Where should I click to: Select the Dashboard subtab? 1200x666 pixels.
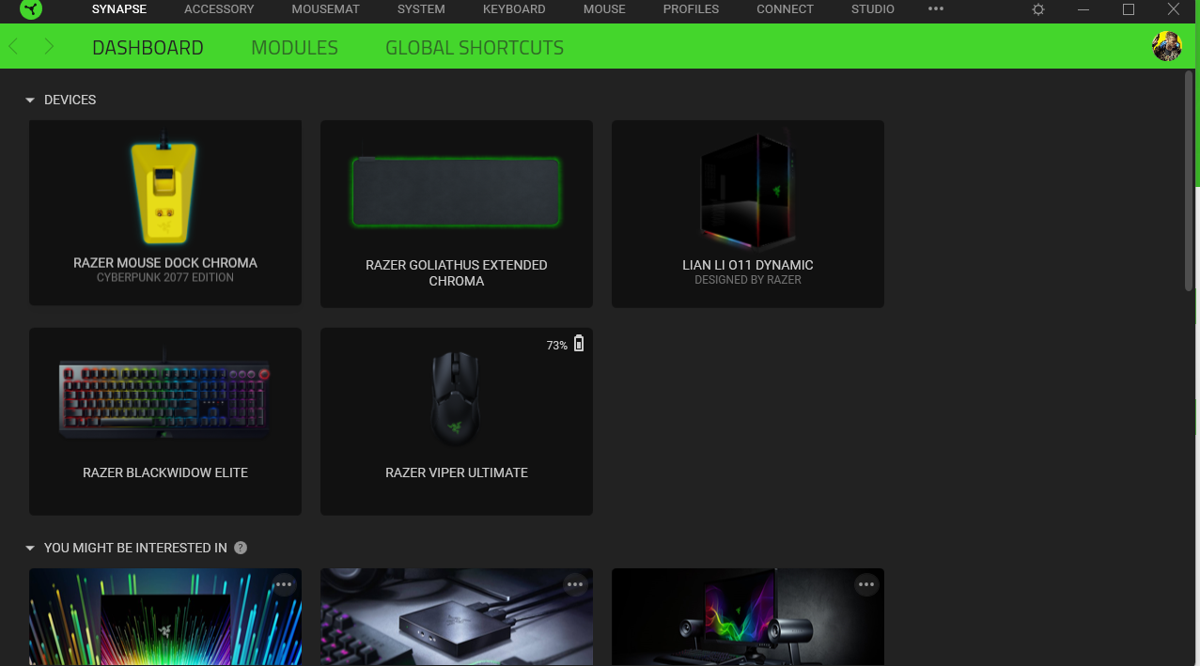[x=148, y=48]
